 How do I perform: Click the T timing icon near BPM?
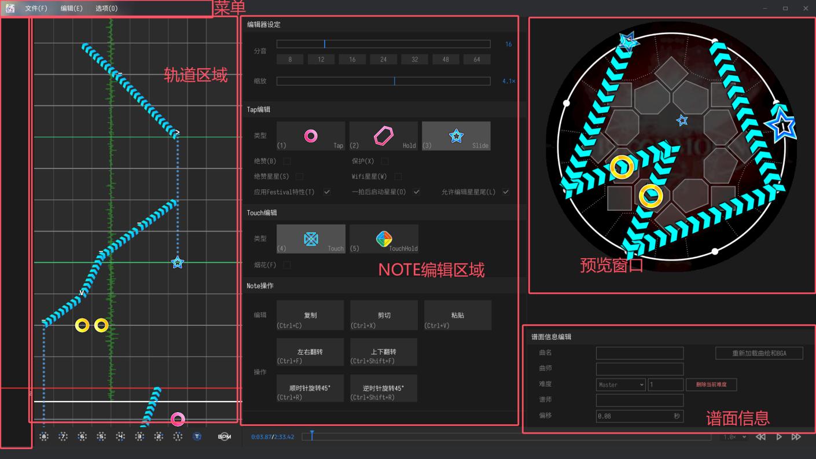pos(197,436)
